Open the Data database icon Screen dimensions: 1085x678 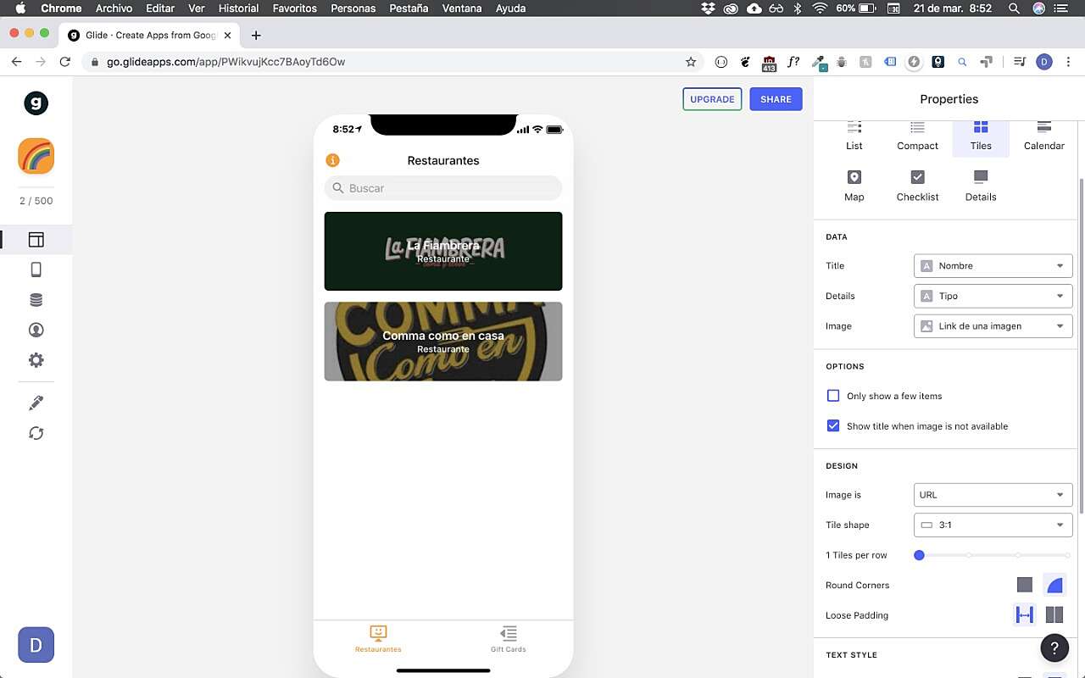(36, 300)
